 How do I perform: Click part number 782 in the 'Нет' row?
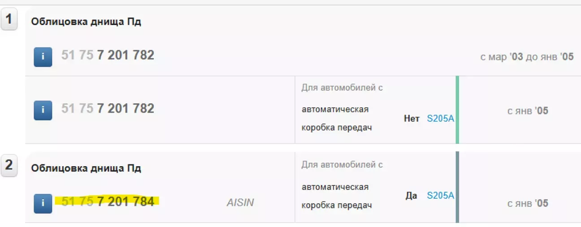click(108, 109)
